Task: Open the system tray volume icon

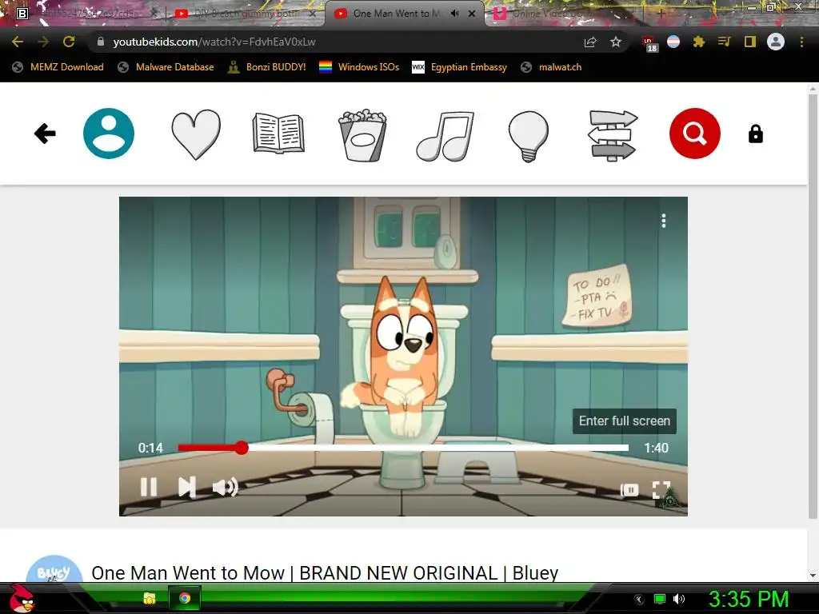Action: (679, 599)
